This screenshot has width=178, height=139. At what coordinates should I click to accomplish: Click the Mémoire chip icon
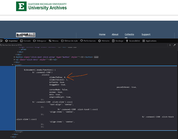(99, 41)
